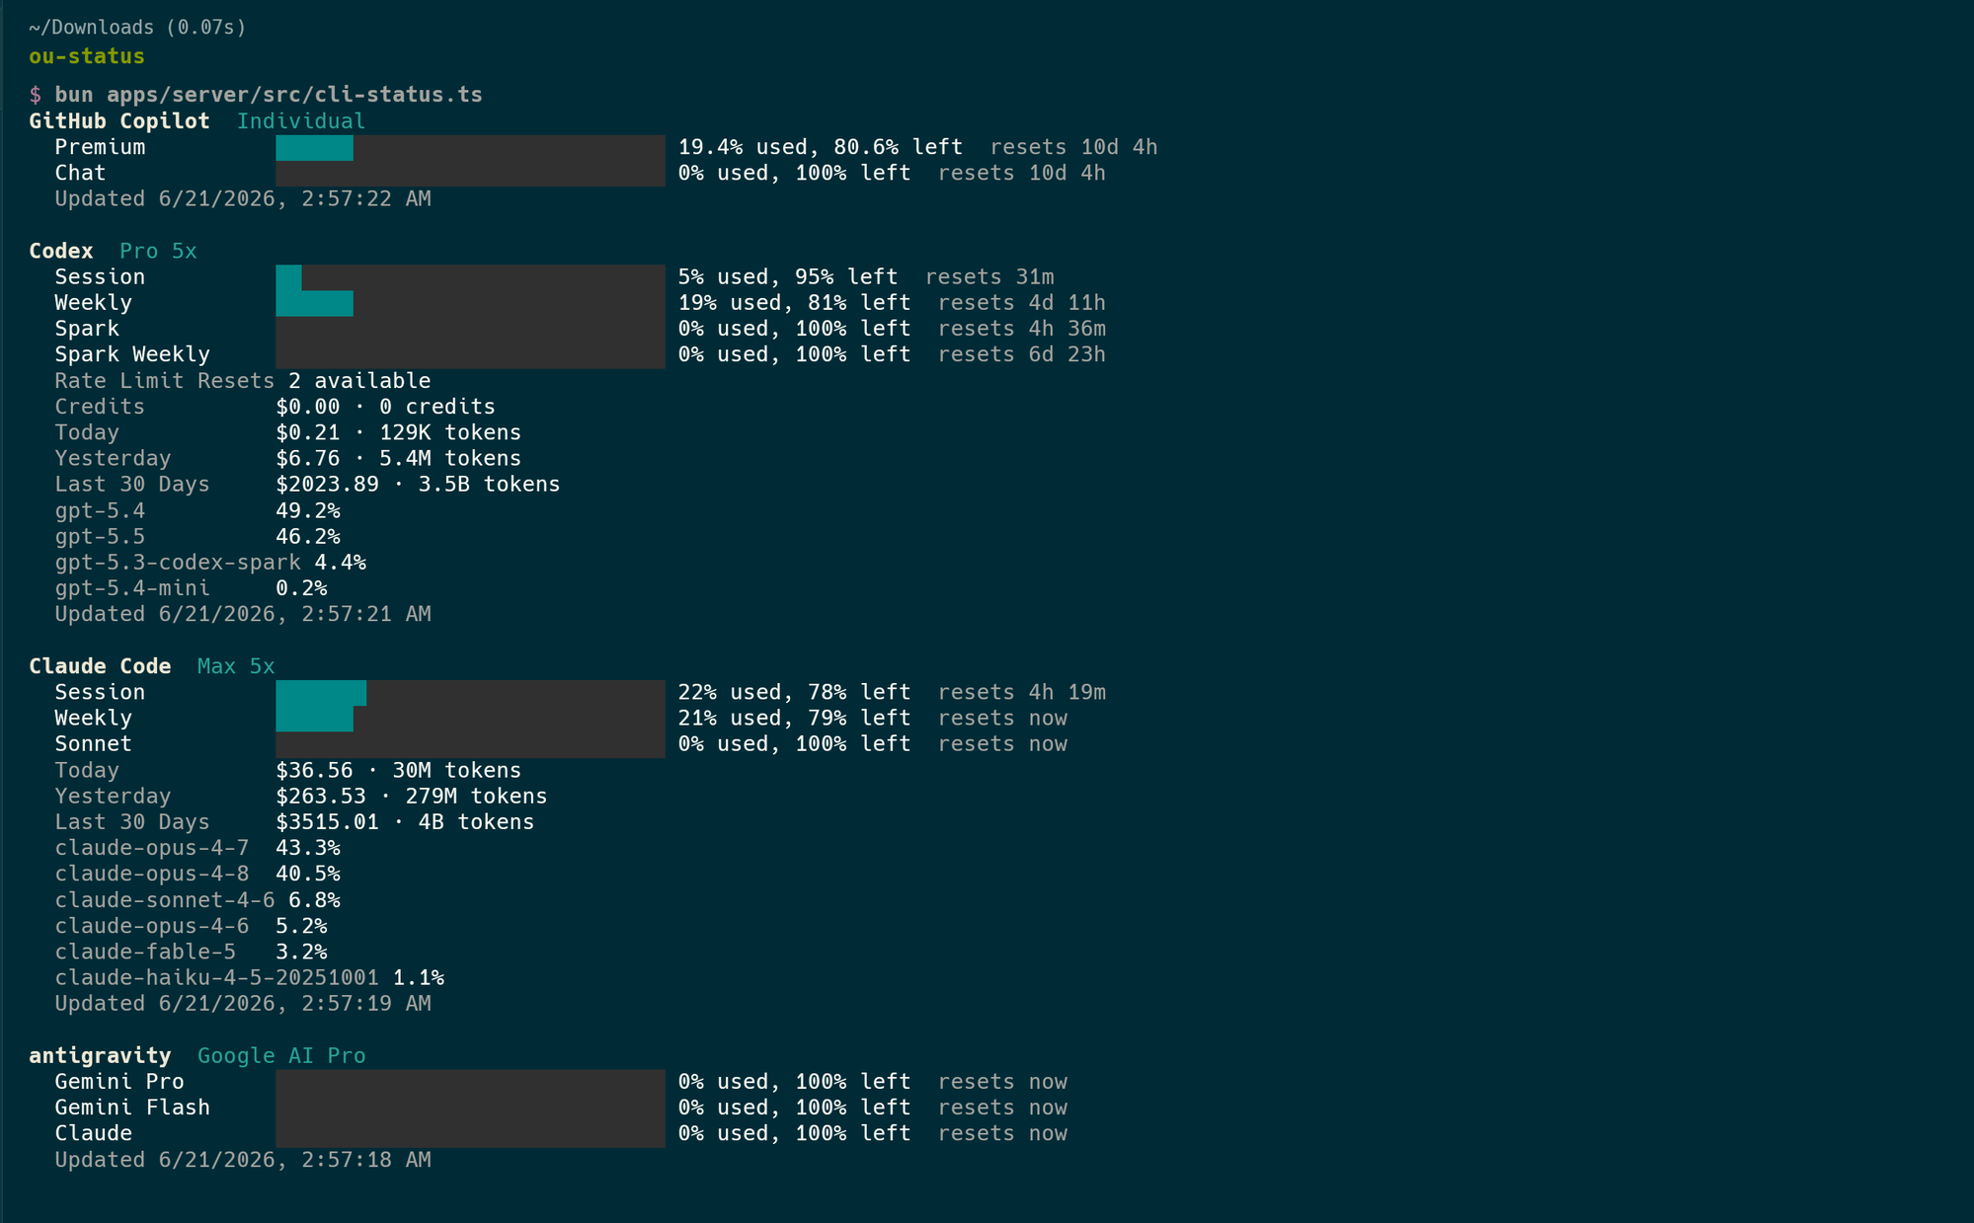Click '$263.53 · 279M tokens' value
The height and width of the screenshot is (1223, 1974).
[411, 797]
